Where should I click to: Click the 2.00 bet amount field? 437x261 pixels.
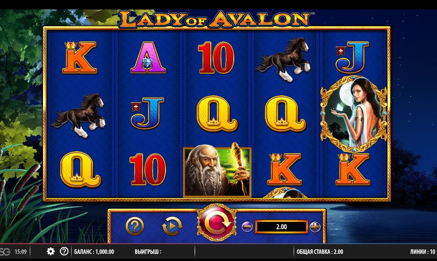click(281, 227)
